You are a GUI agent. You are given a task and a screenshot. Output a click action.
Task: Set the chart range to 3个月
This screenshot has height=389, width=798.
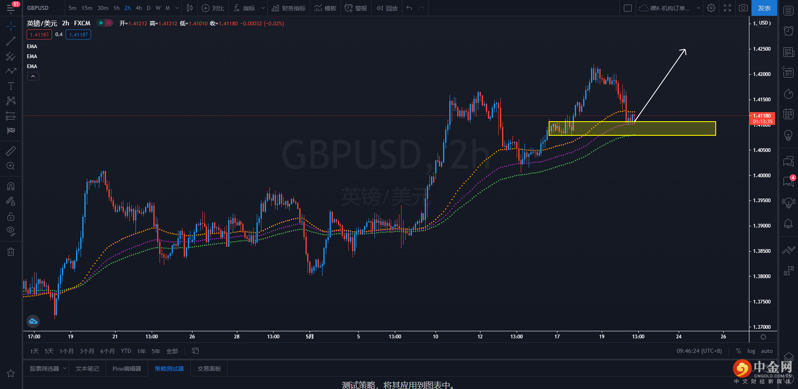(87, 351)
